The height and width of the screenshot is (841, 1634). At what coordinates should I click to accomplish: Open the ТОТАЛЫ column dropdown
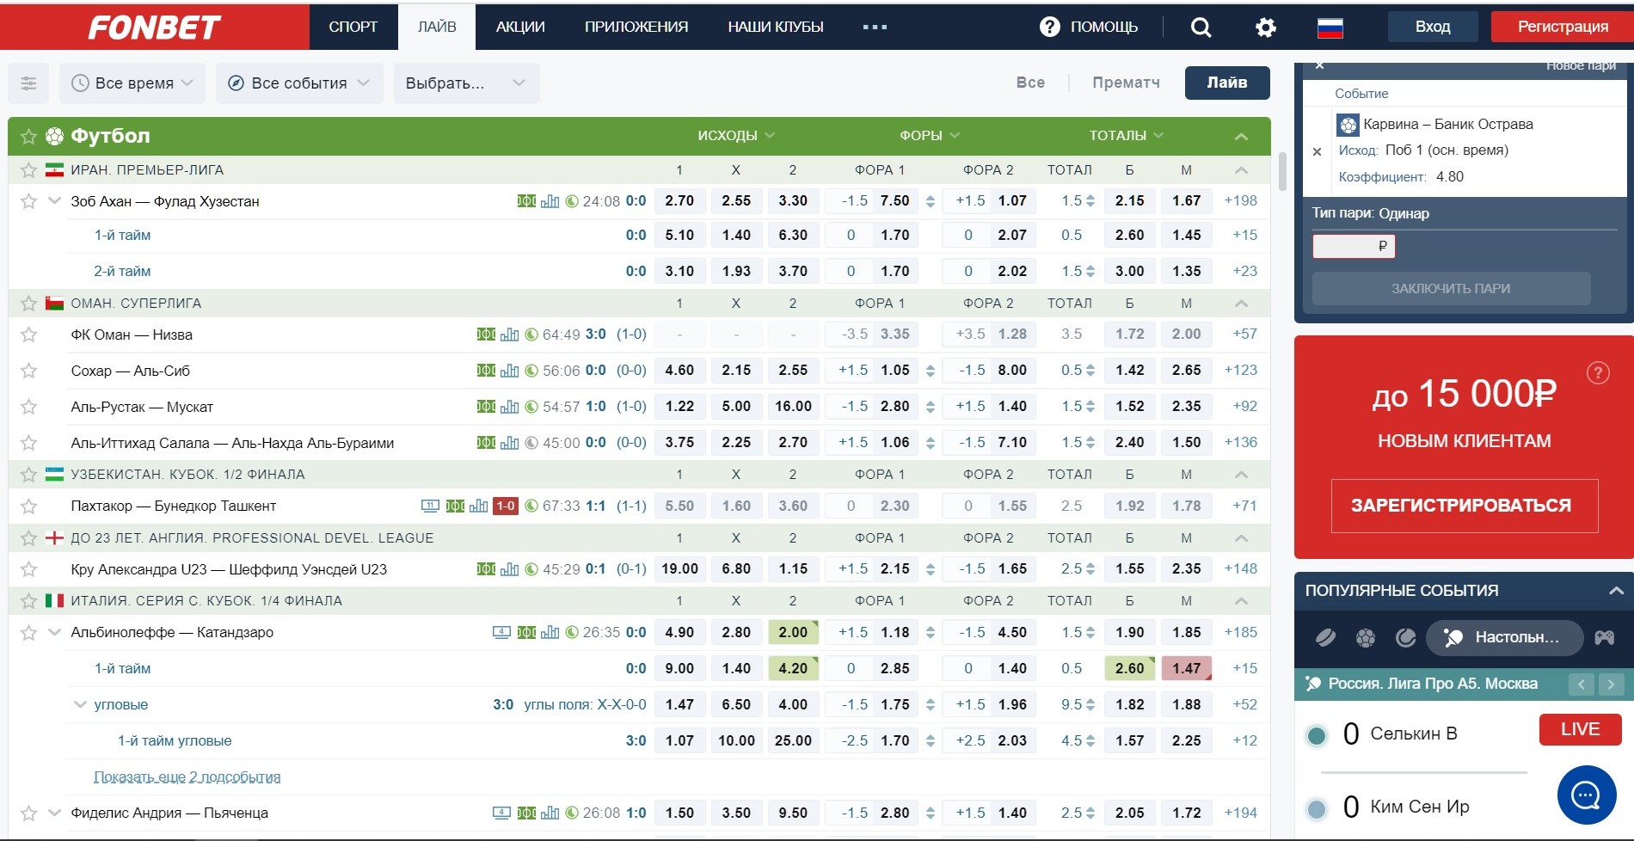coord(1126,136)
